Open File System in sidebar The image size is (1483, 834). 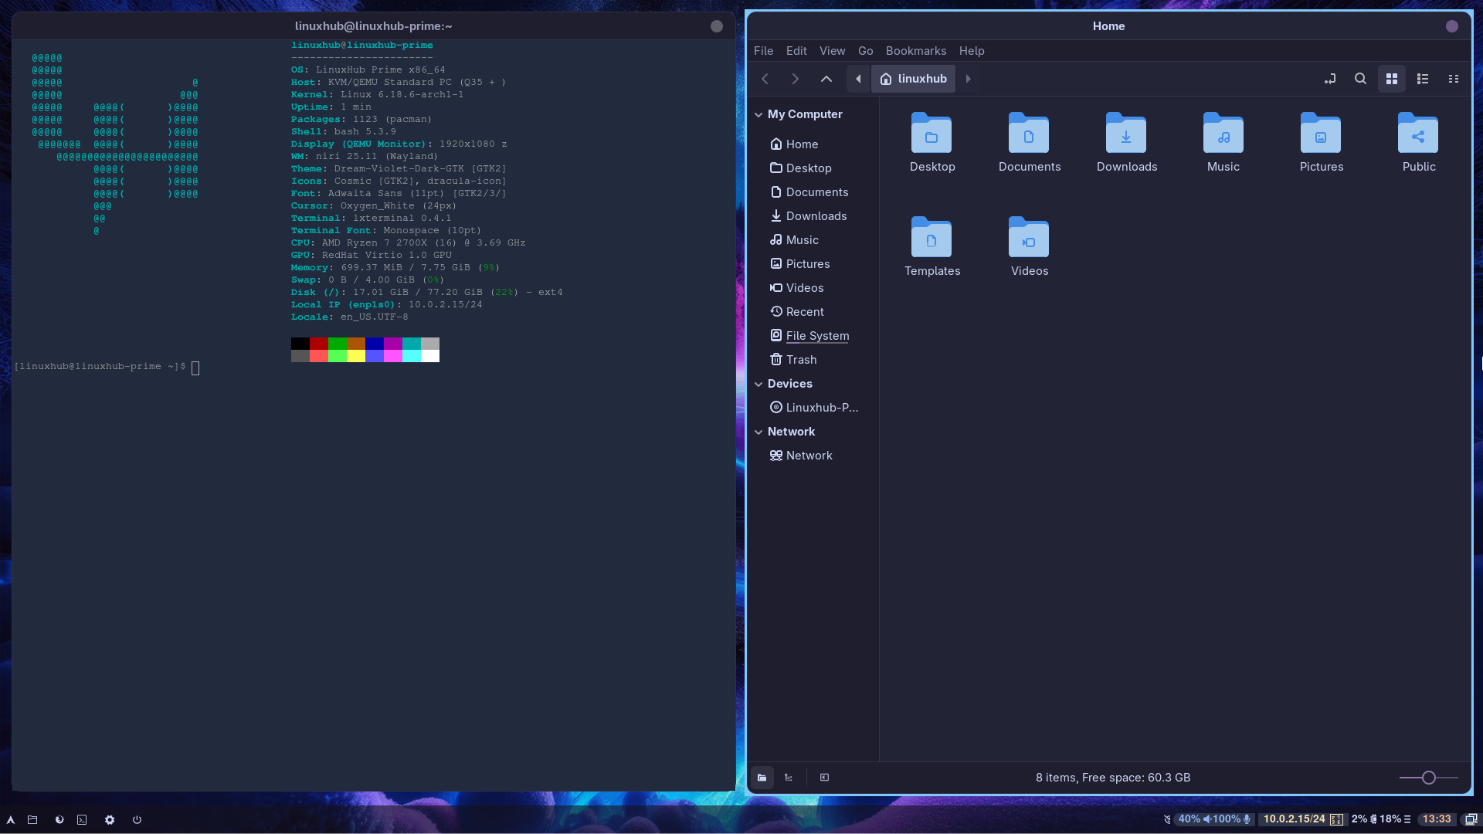(x=817, y=336)
